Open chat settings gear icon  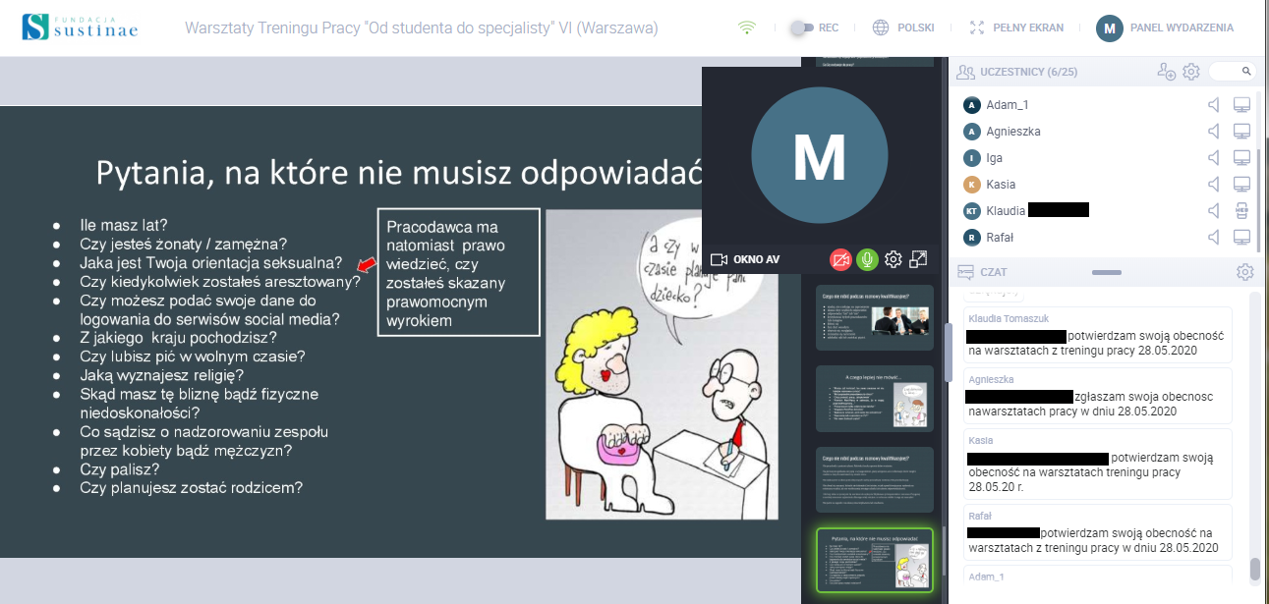click(x=1244, y=272)
